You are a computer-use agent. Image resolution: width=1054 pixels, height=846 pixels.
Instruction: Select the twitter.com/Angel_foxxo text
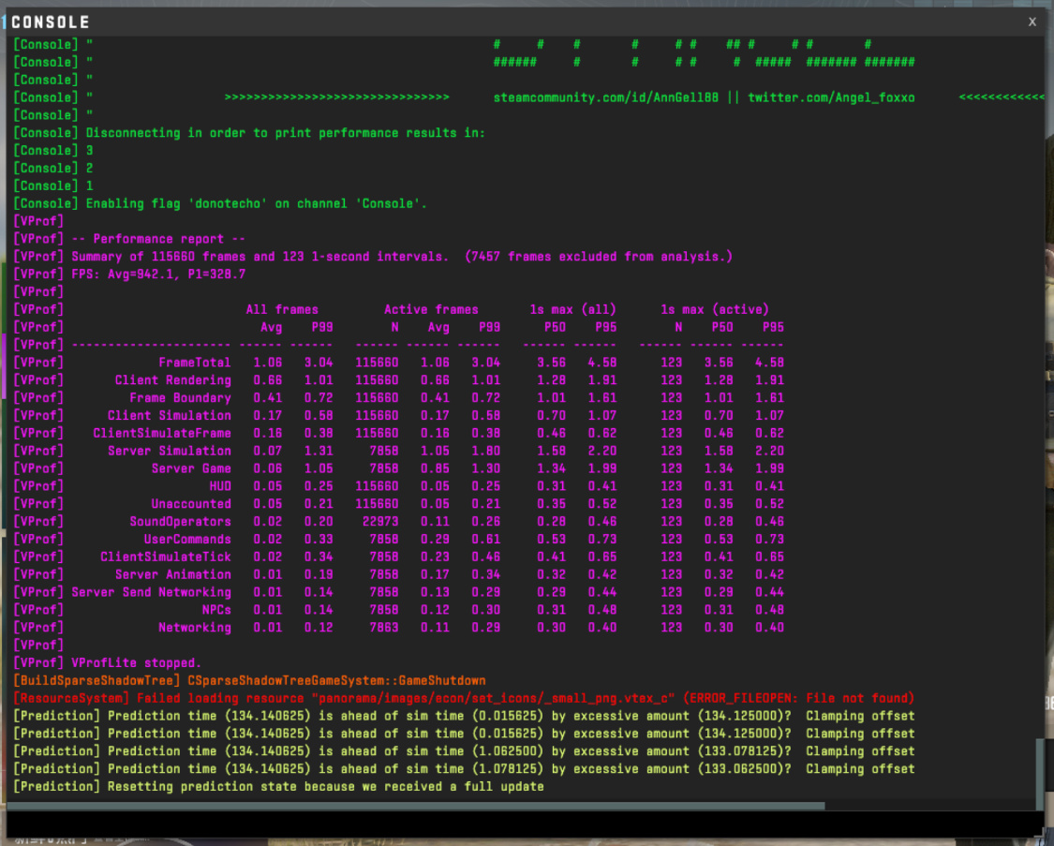pyautogui.click(x=831, y=97)
